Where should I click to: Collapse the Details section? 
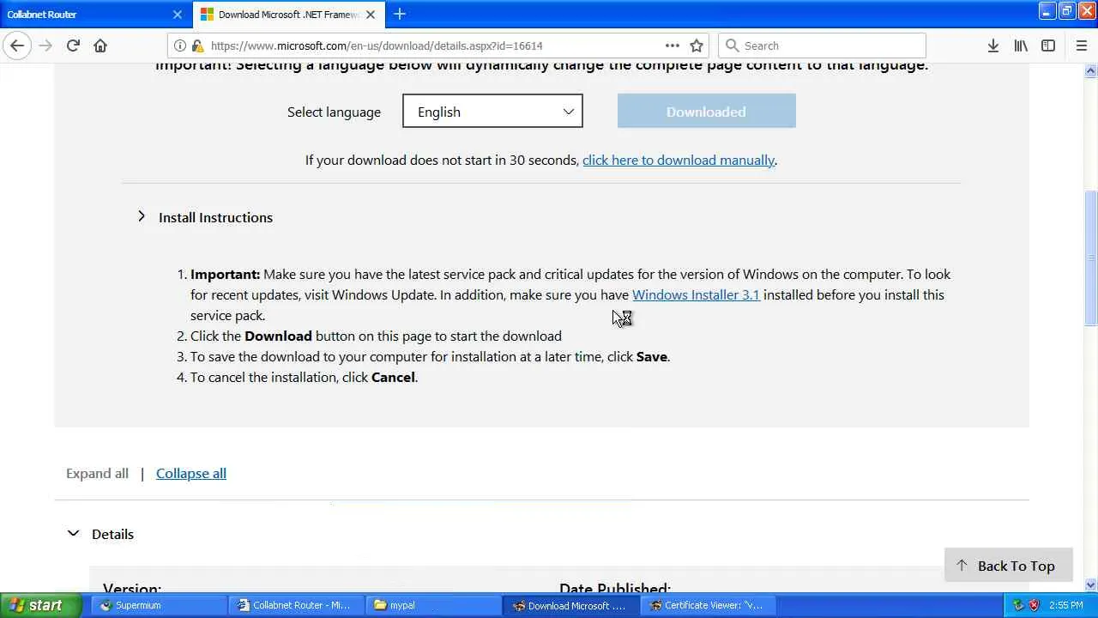coord(100,534)
